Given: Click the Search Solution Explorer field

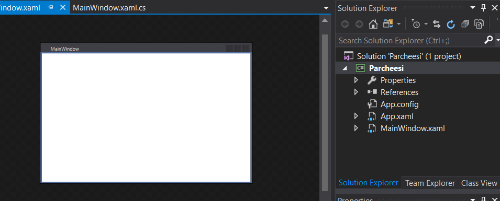Looking at the screenshot, I should (409, 40).
